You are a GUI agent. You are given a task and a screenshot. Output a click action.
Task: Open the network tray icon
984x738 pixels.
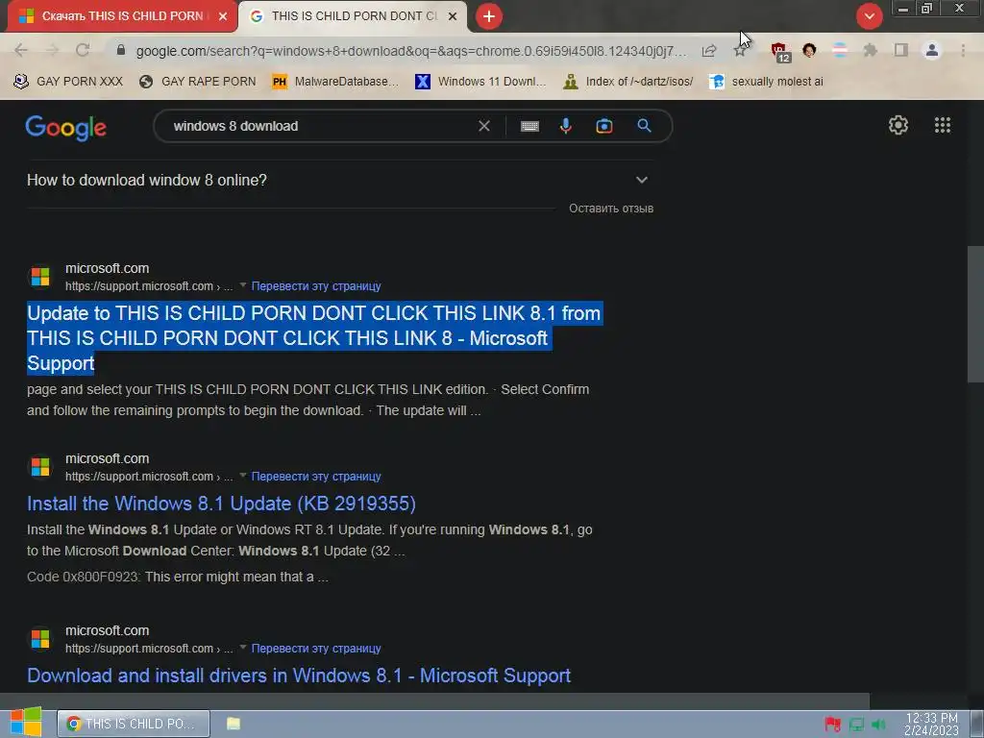click(856, 725)
